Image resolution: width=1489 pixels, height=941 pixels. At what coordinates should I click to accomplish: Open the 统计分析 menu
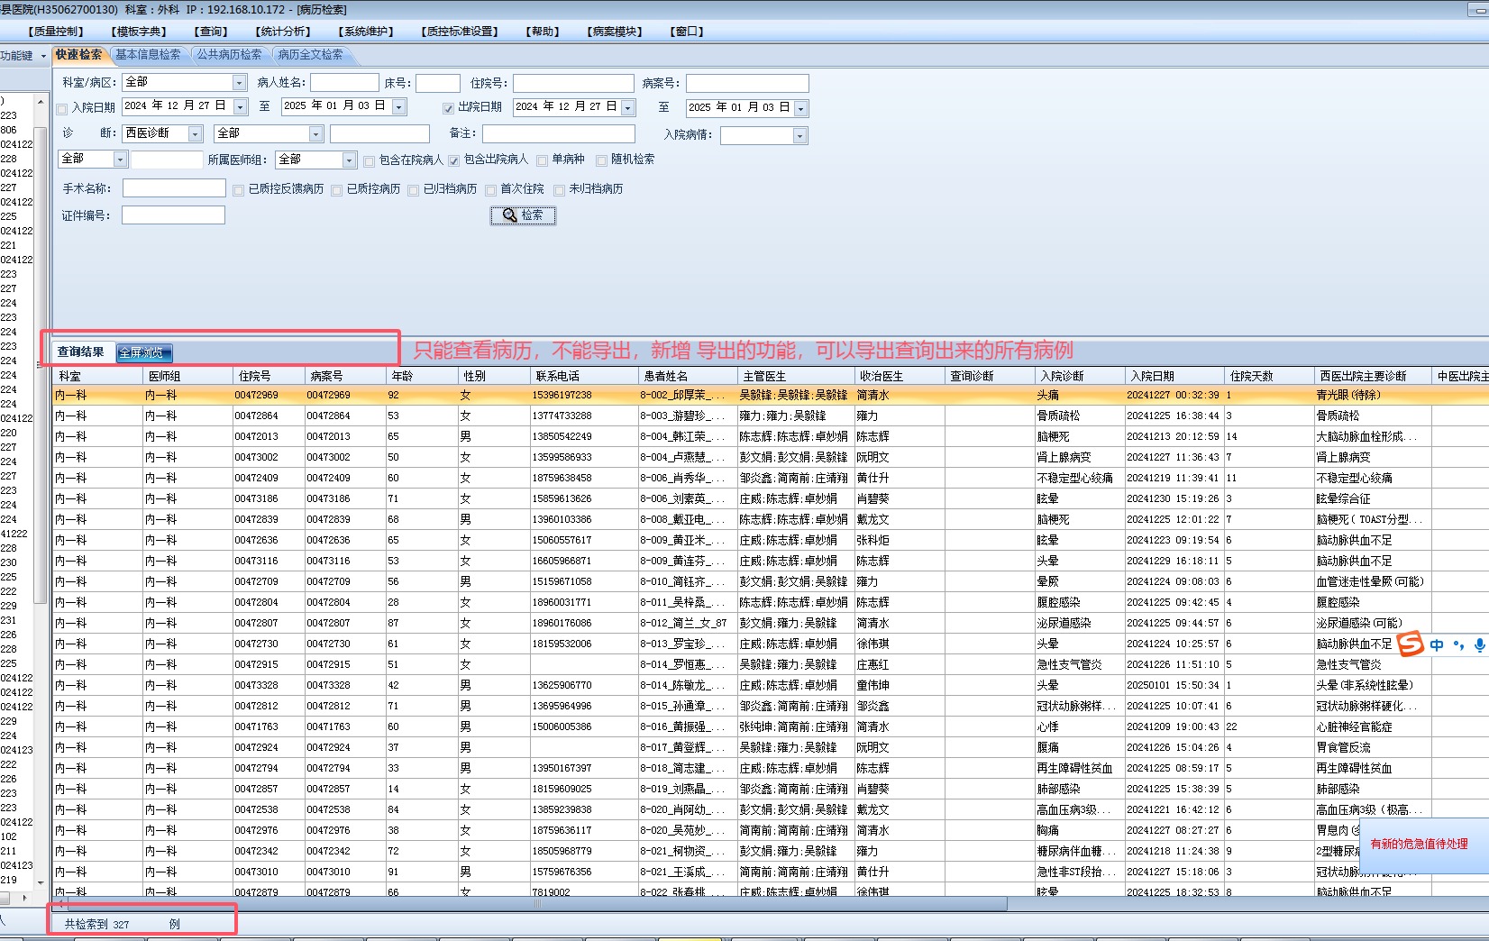click(284, 32)
